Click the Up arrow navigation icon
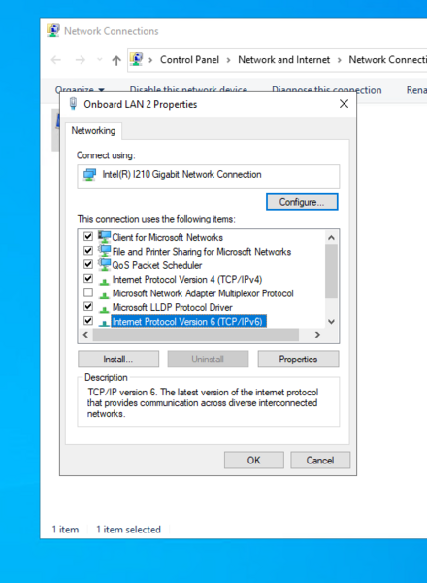 click(x=116, y=60)
